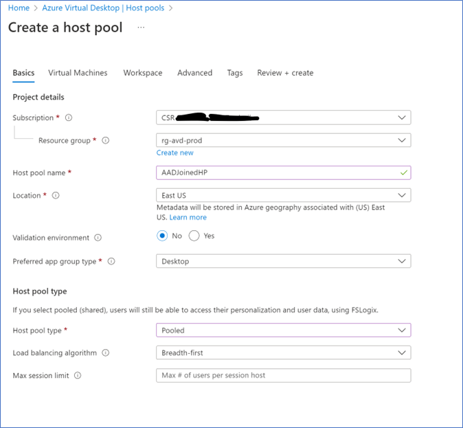Go to the Virtual Machines tab
The width and height of the screenshot is (463, 428).
pos(78,73)
